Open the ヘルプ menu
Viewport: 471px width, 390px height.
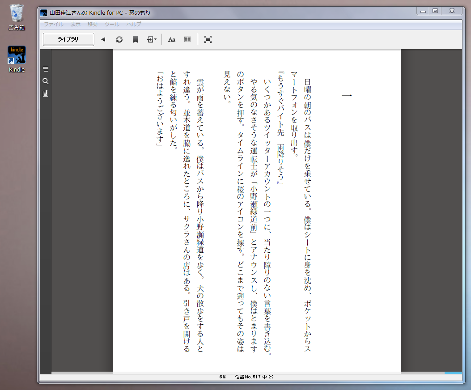point(134,24)
